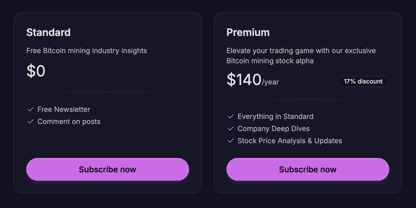
Task: Click the Free Bitcoin mining industry insights description
Action: 87,51
